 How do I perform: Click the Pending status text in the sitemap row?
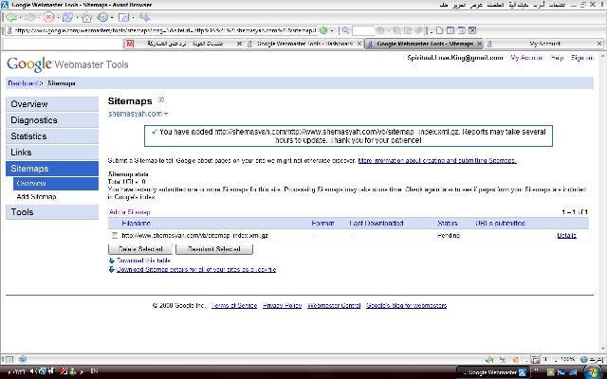coord(449,235)
